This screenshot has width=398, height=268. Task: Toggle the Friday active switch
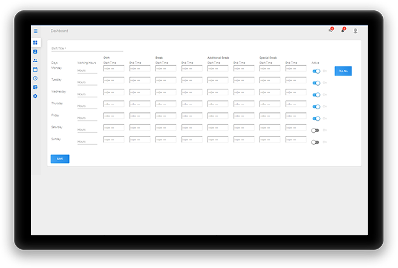click(x=316, y=118)
